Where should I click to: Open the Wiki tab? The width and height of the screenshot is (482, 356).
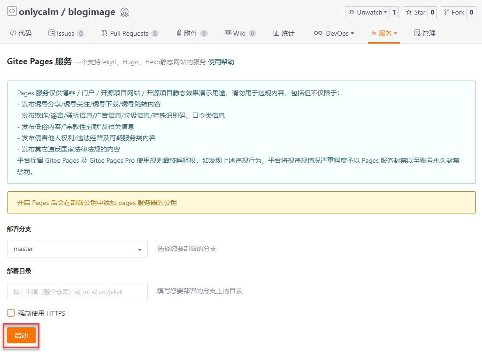pos(240,33)
